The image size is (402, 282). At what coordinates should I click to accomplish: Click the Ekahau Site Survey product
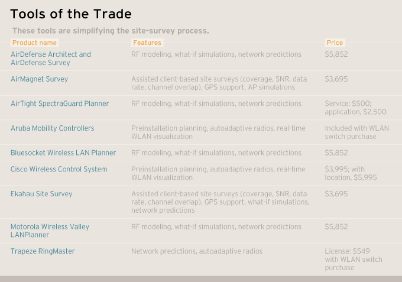point(41,194)
